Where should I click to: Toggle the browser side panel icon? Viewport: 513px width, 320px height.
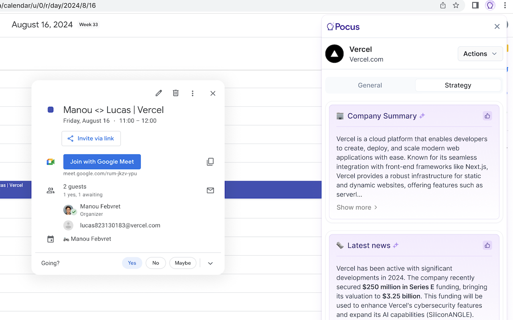point(475,5)
